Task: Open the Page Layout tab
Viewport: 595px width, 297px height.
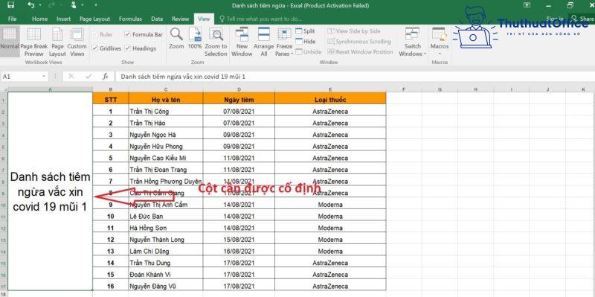Action: (x=95, y=19)
